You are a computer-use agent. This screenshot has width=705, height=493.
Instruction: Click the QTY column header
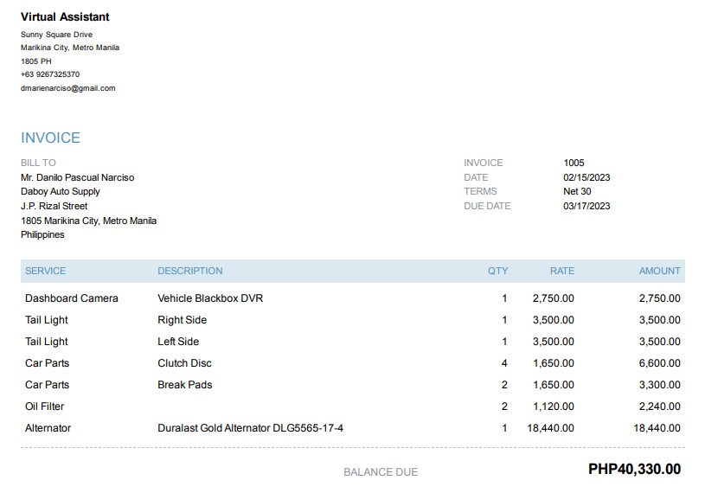(x=497, y=271)
